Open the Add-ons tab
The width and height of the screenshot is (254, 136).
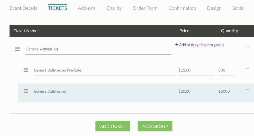[86, 8]
